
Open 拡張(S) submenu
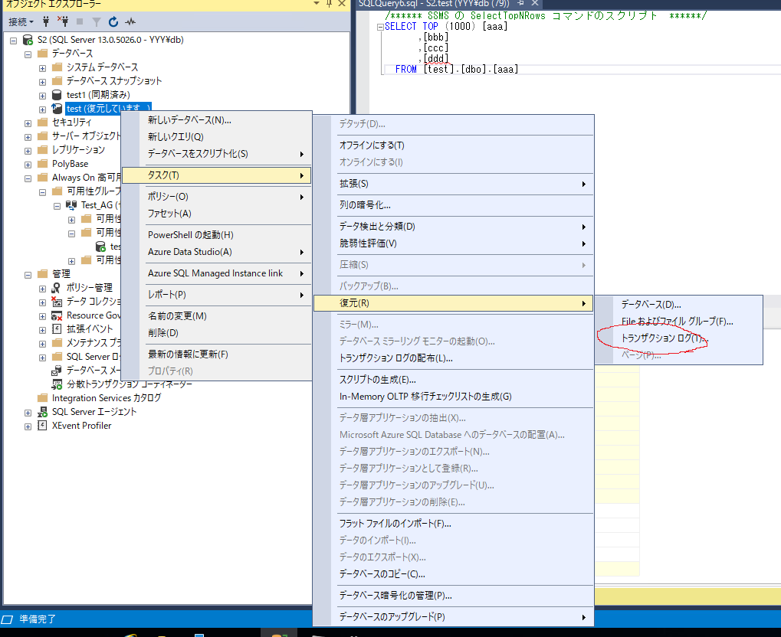tap(453, 184)
